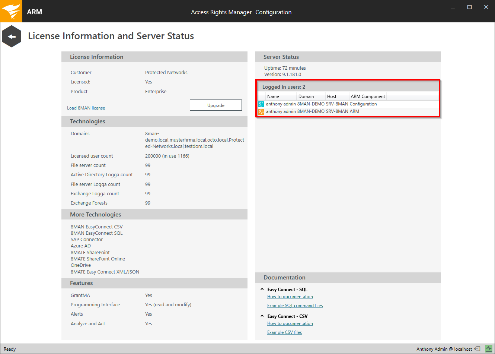Click the SolarWinds ARM logo icon
Viewport: 495px width, 354px height.
[x=11, y=11]
